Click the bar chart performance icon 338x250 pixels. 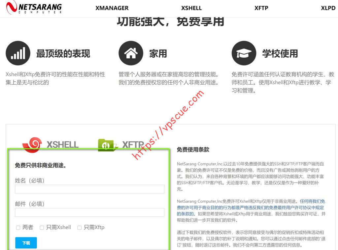(18, 53)
